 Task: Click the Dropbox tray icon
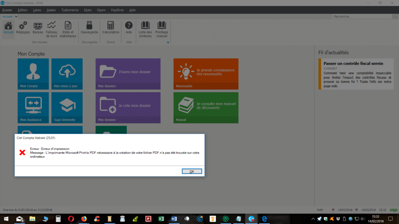(x=338, y=219)
